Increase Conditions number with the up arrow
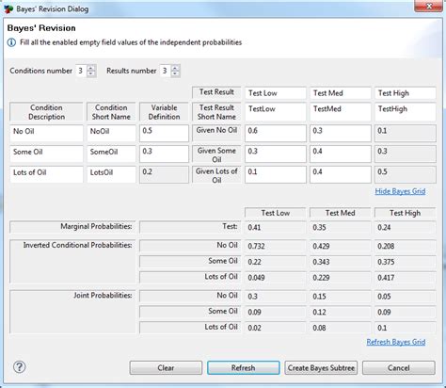 90,68
